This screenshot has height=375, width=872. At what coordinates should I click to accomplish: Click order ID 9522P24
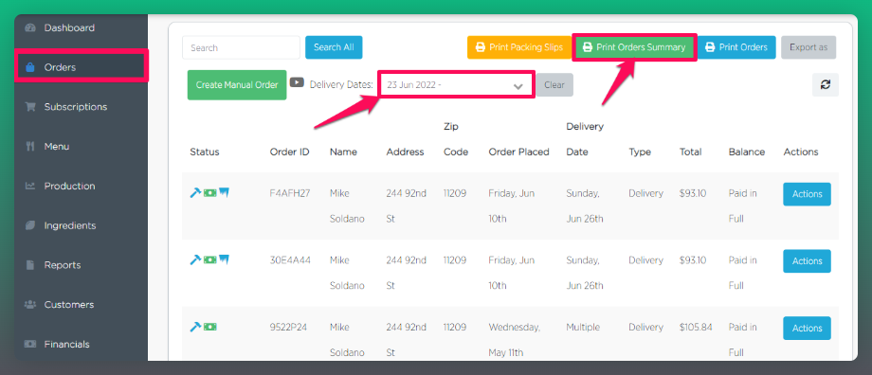288,328
